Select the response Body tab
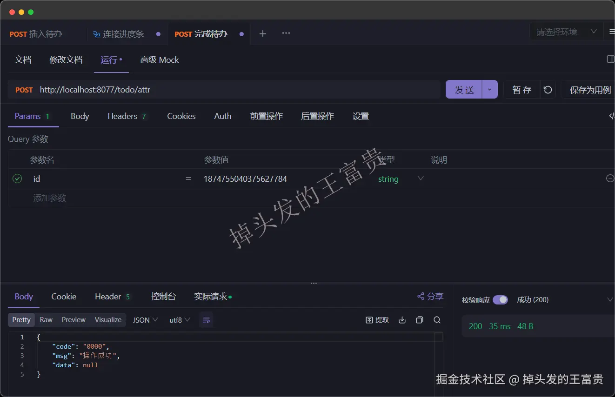615x397 pixels. pyautogui.click(x=24, y=297)
